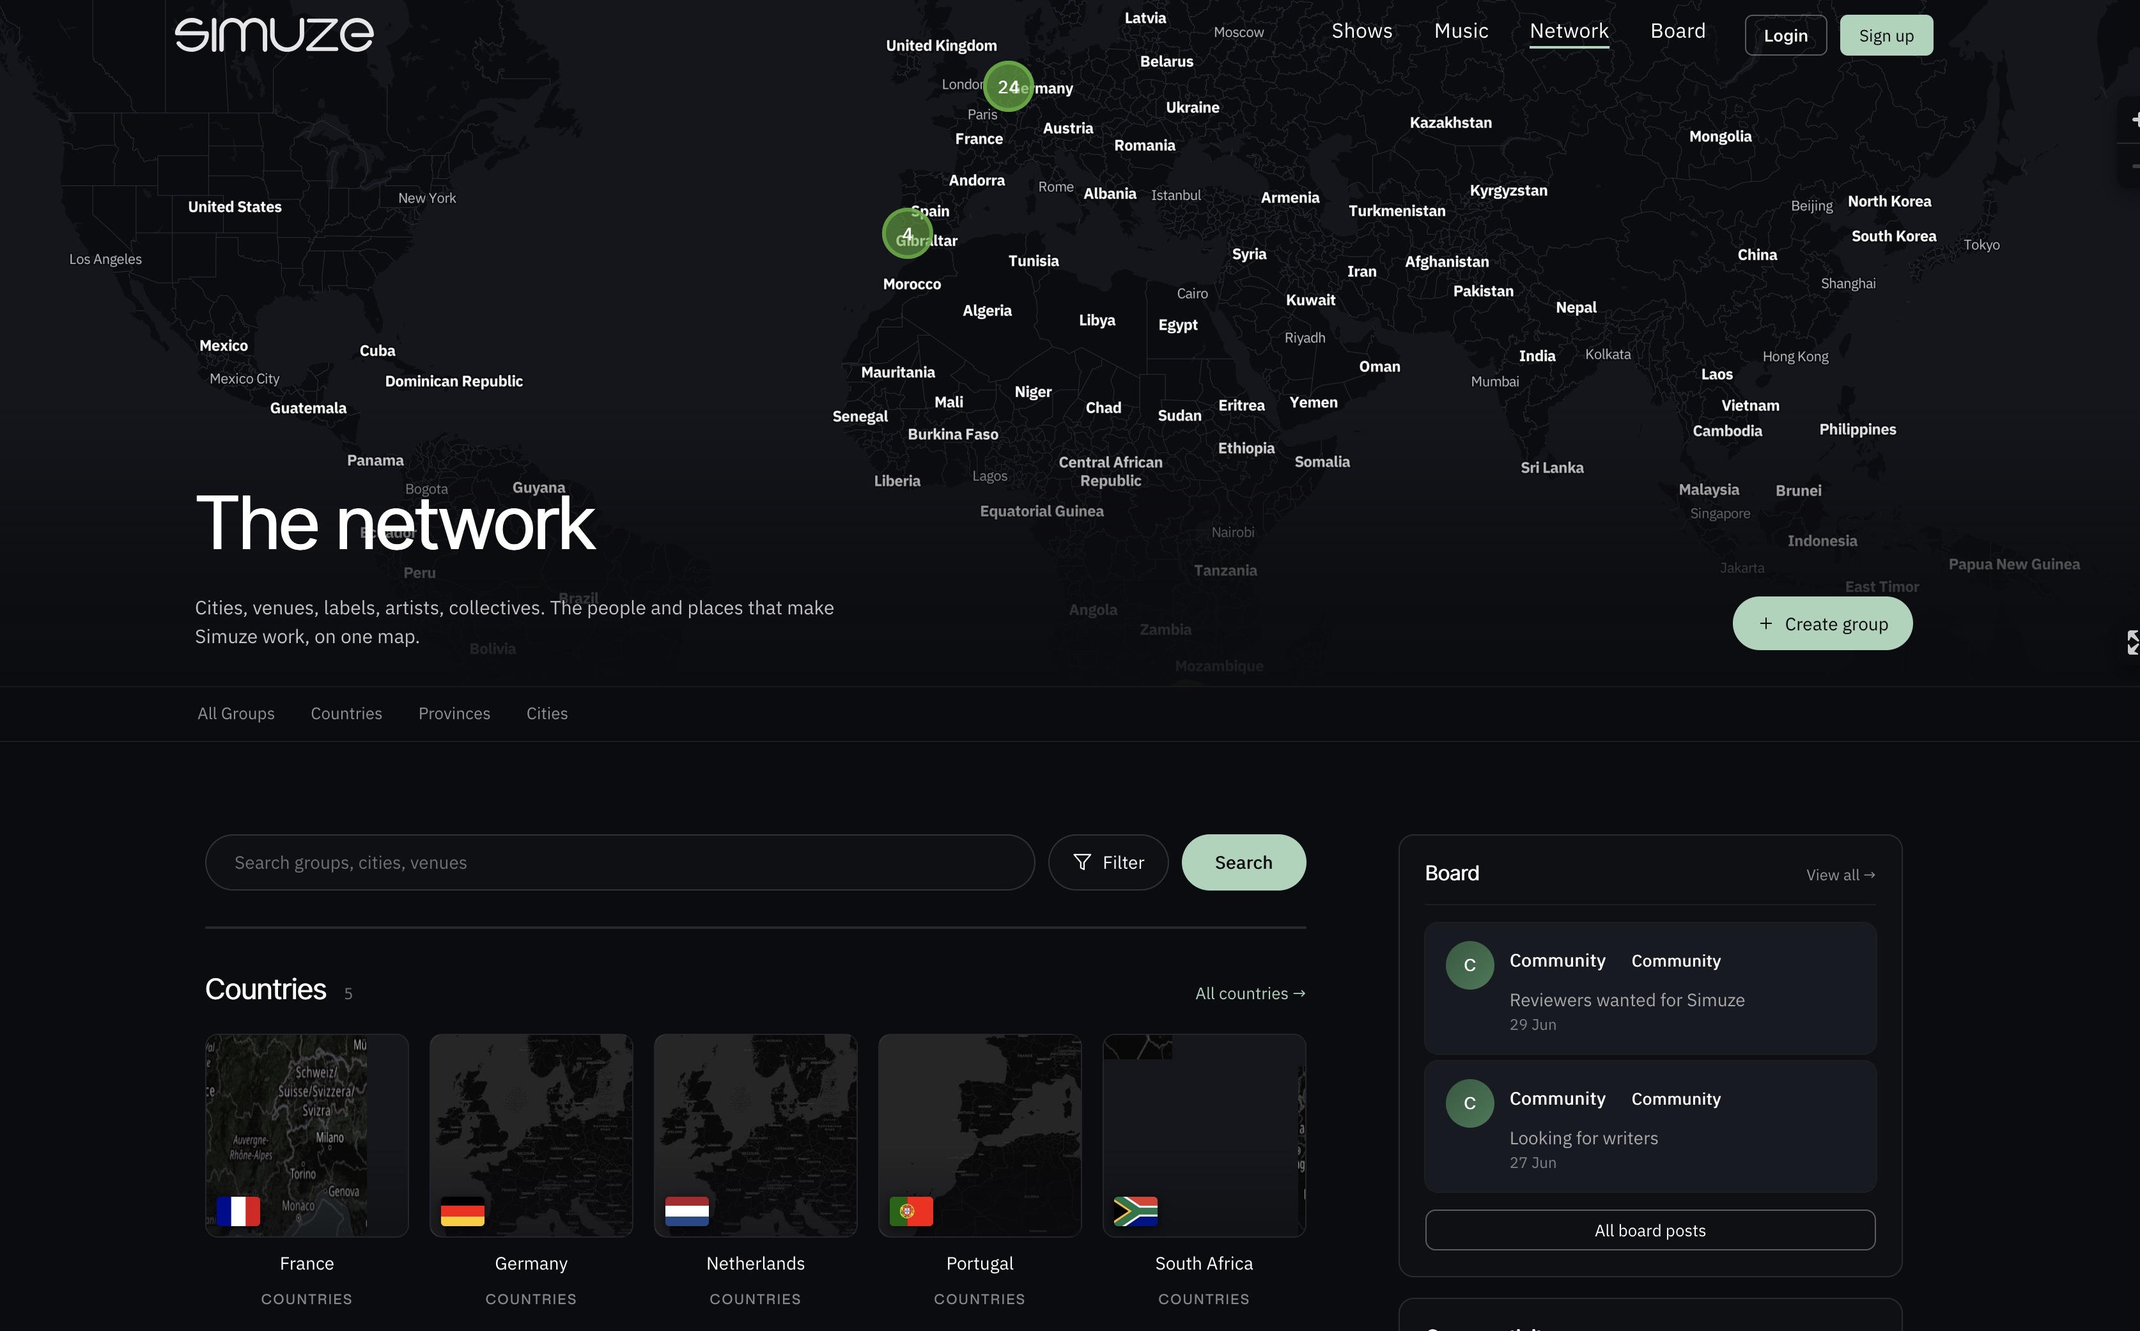
Task: Click the France flag icon
Action: pos(238,1211)
